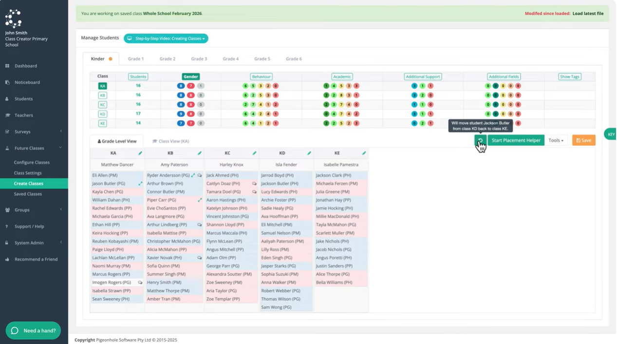Expand the Step-by-Step Video dropdown
The height and width of the screenshot is (344, 617).
[166, 38]
